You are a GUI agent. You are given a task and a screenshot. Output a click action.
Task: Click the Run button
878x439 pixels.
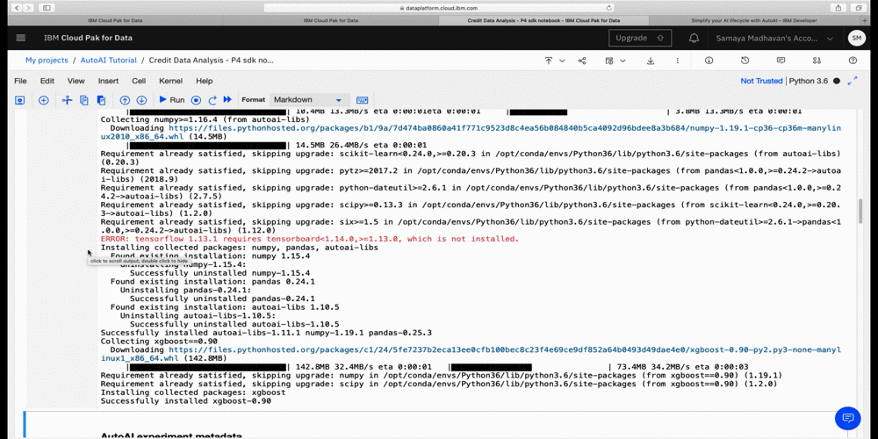point(172,100)
